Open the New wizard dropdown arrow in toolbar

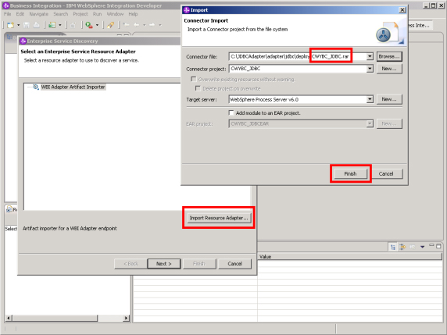[19, 25]
